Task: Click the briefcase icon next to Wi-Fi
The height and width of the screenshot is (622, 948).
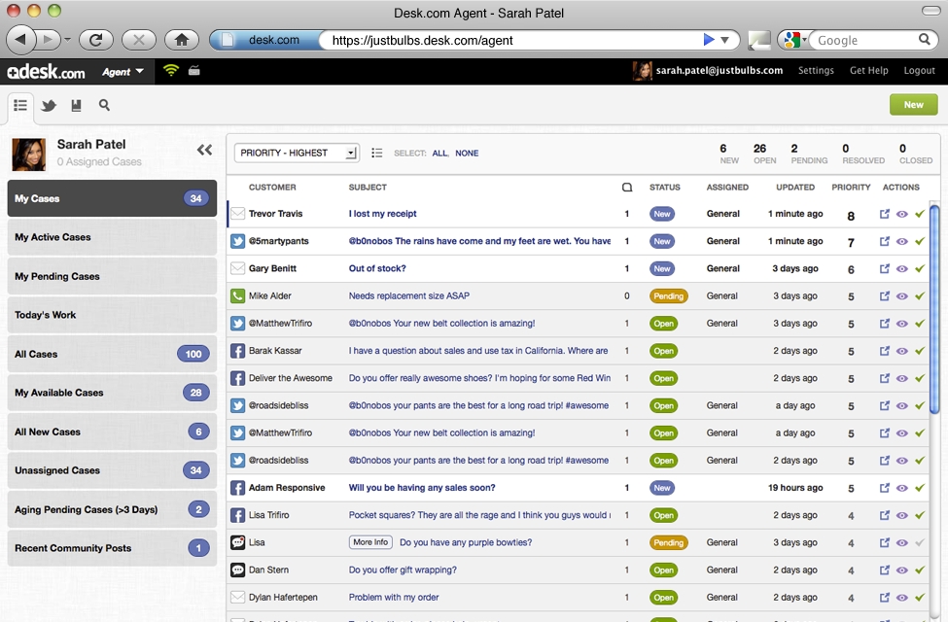Action: coord(194,71)
